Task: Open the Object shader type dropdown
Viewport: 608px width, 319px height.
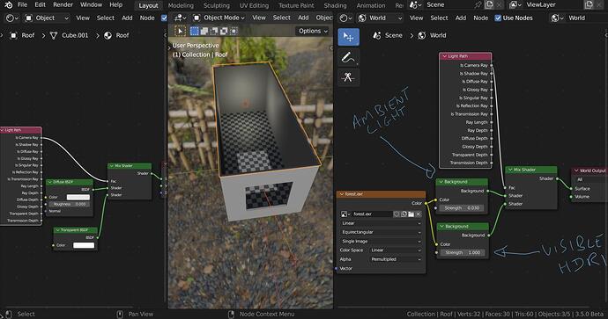Action: tap(47, 18)
